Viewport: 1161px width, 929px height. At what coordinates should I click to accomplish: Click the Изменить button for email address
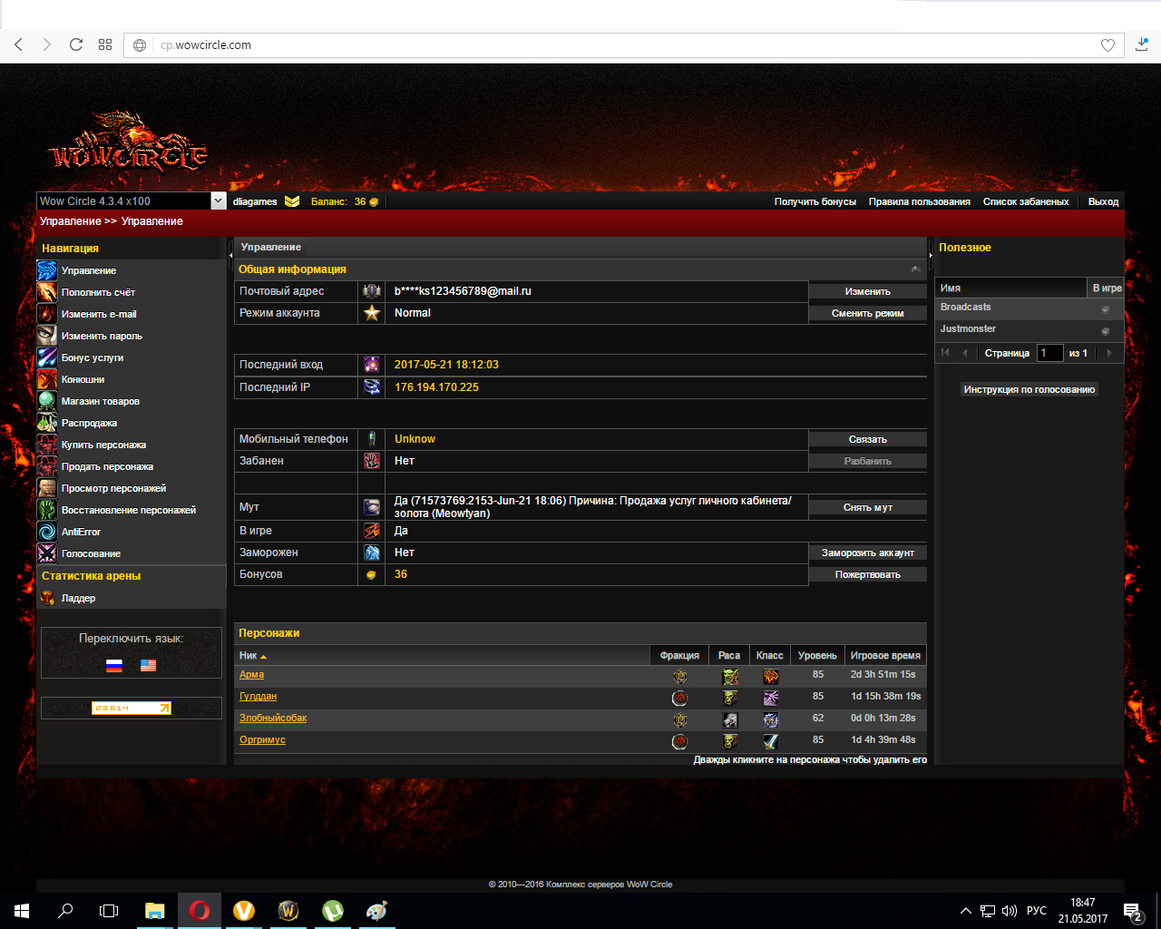click(x=867, y=291)
